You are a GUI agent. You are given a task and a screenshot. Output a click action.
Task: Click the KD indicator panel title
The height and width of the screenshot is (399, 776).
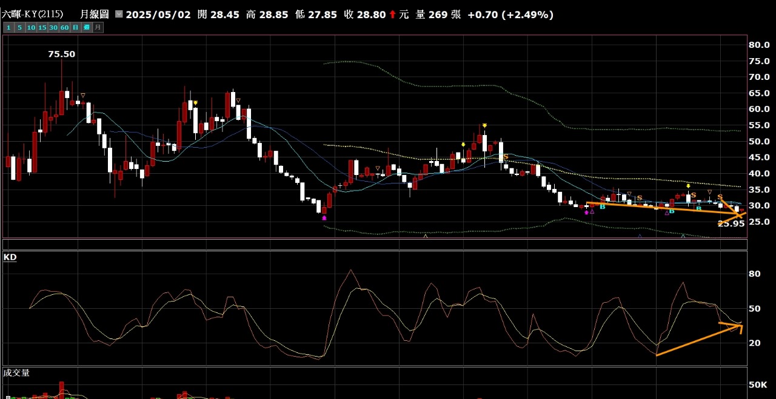point(10,257)
